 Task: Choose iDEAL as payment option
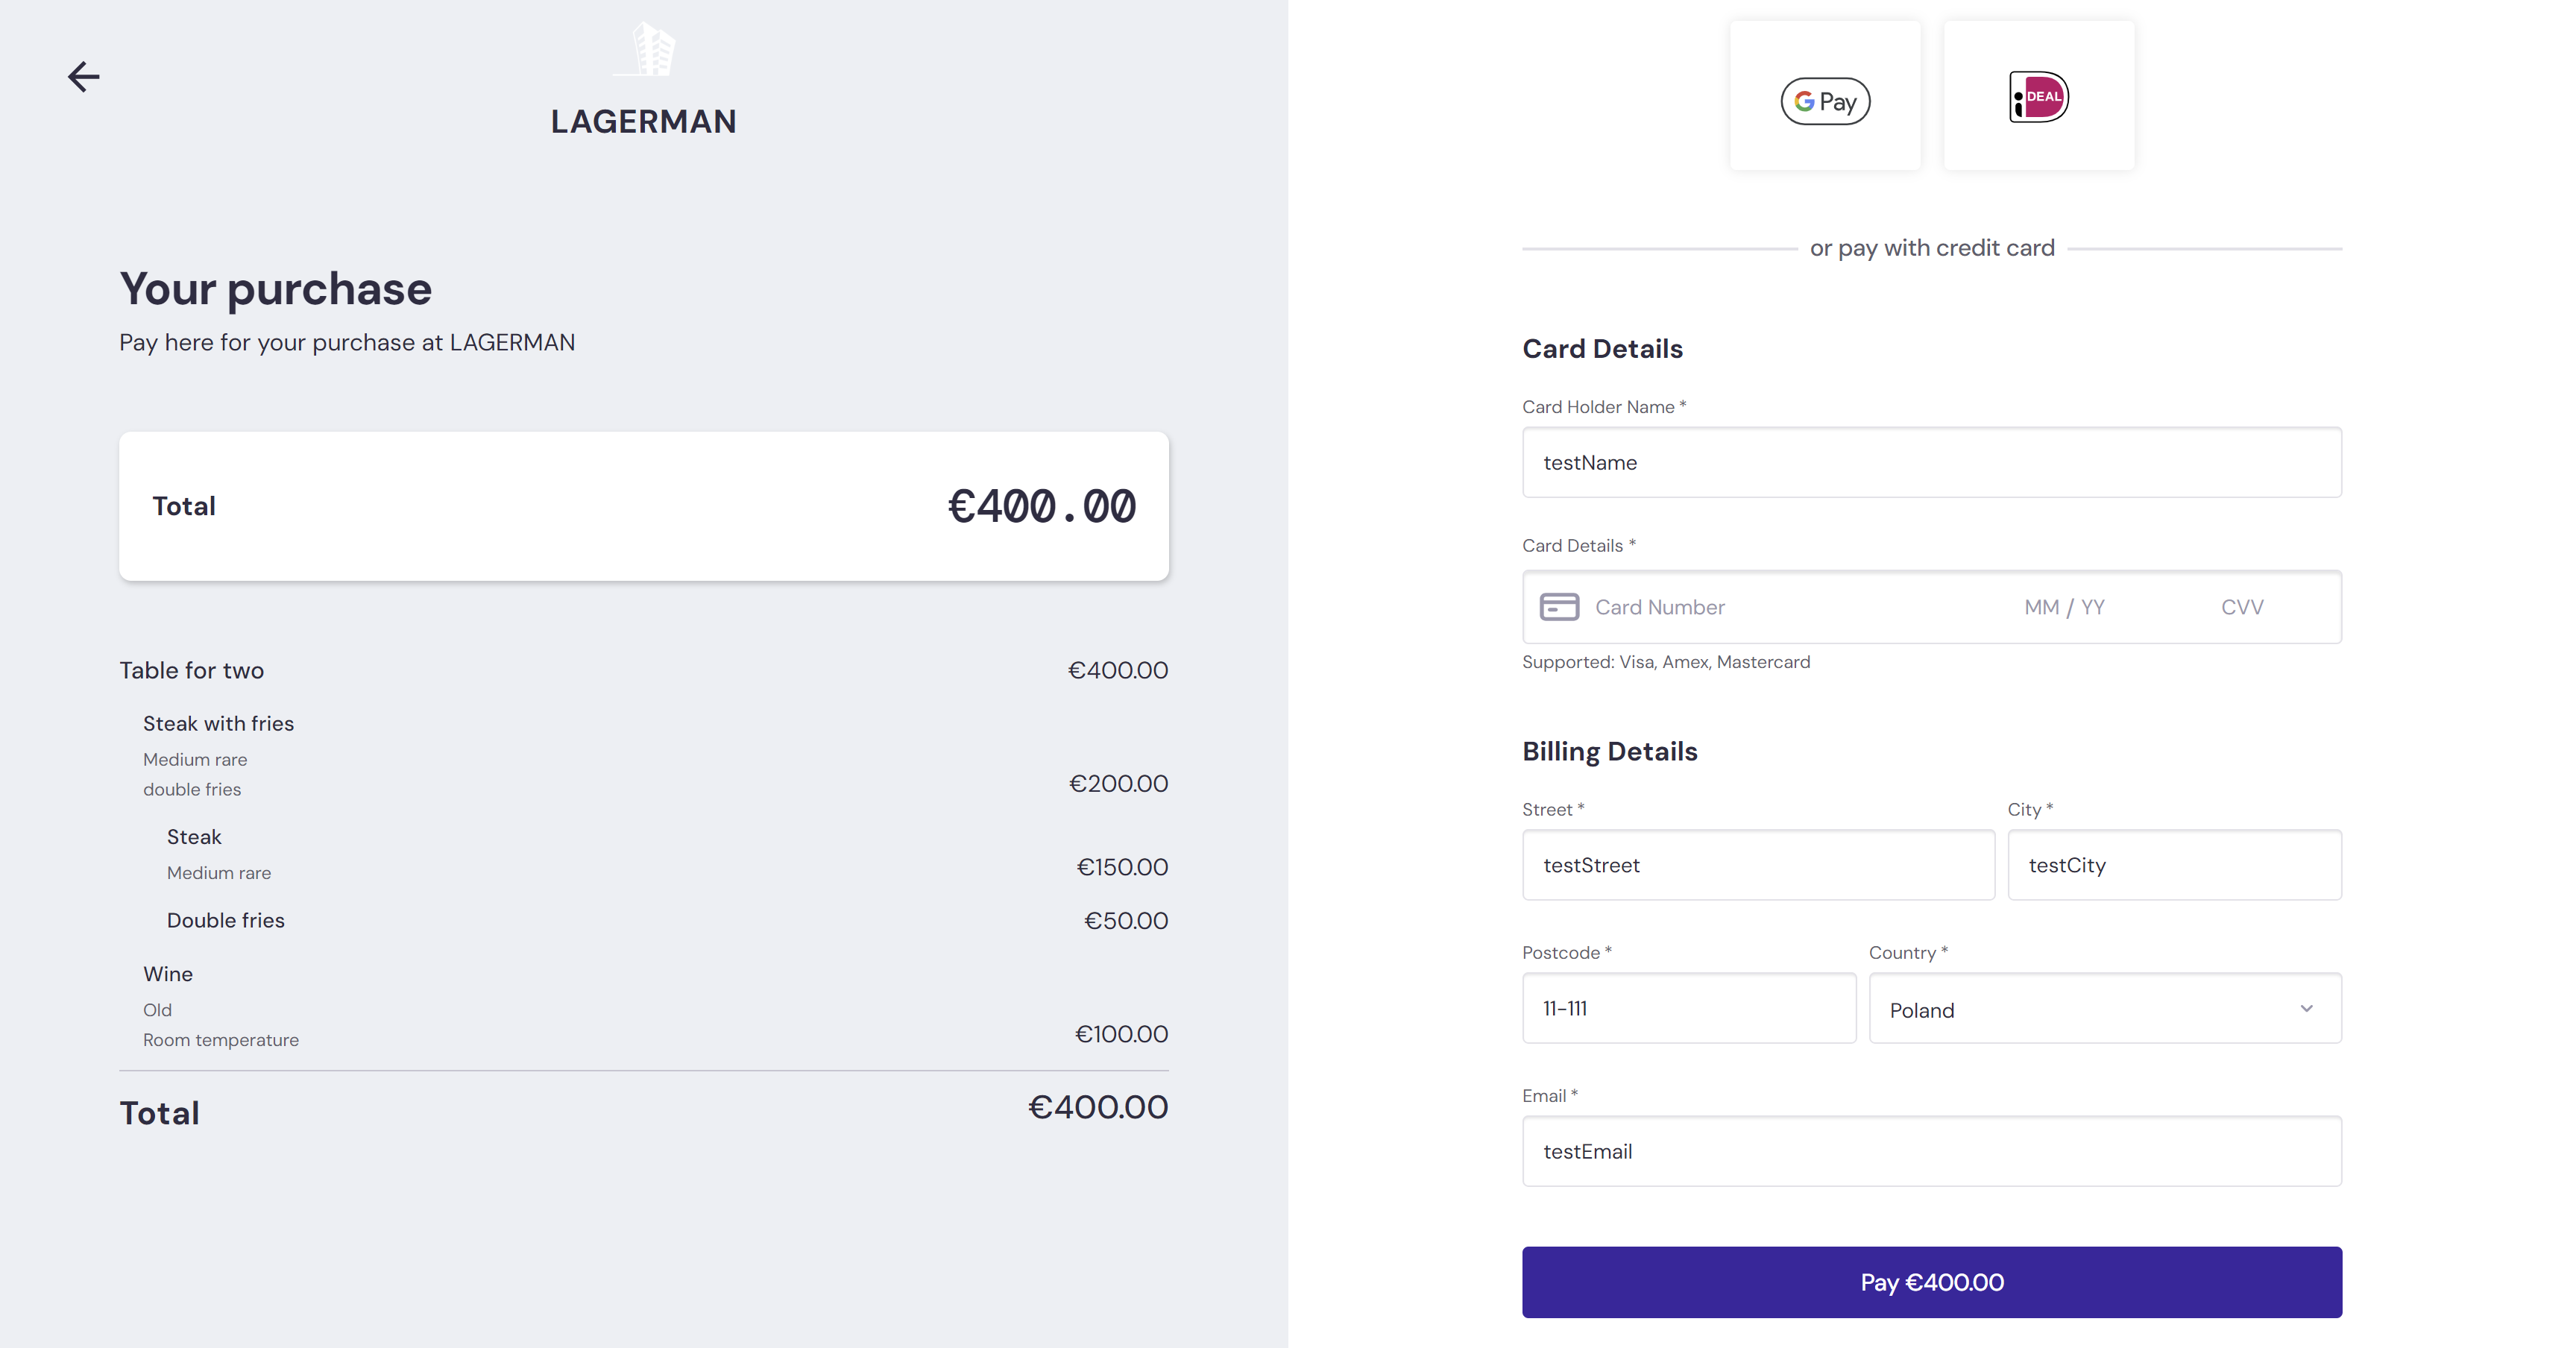(2039, 96)
